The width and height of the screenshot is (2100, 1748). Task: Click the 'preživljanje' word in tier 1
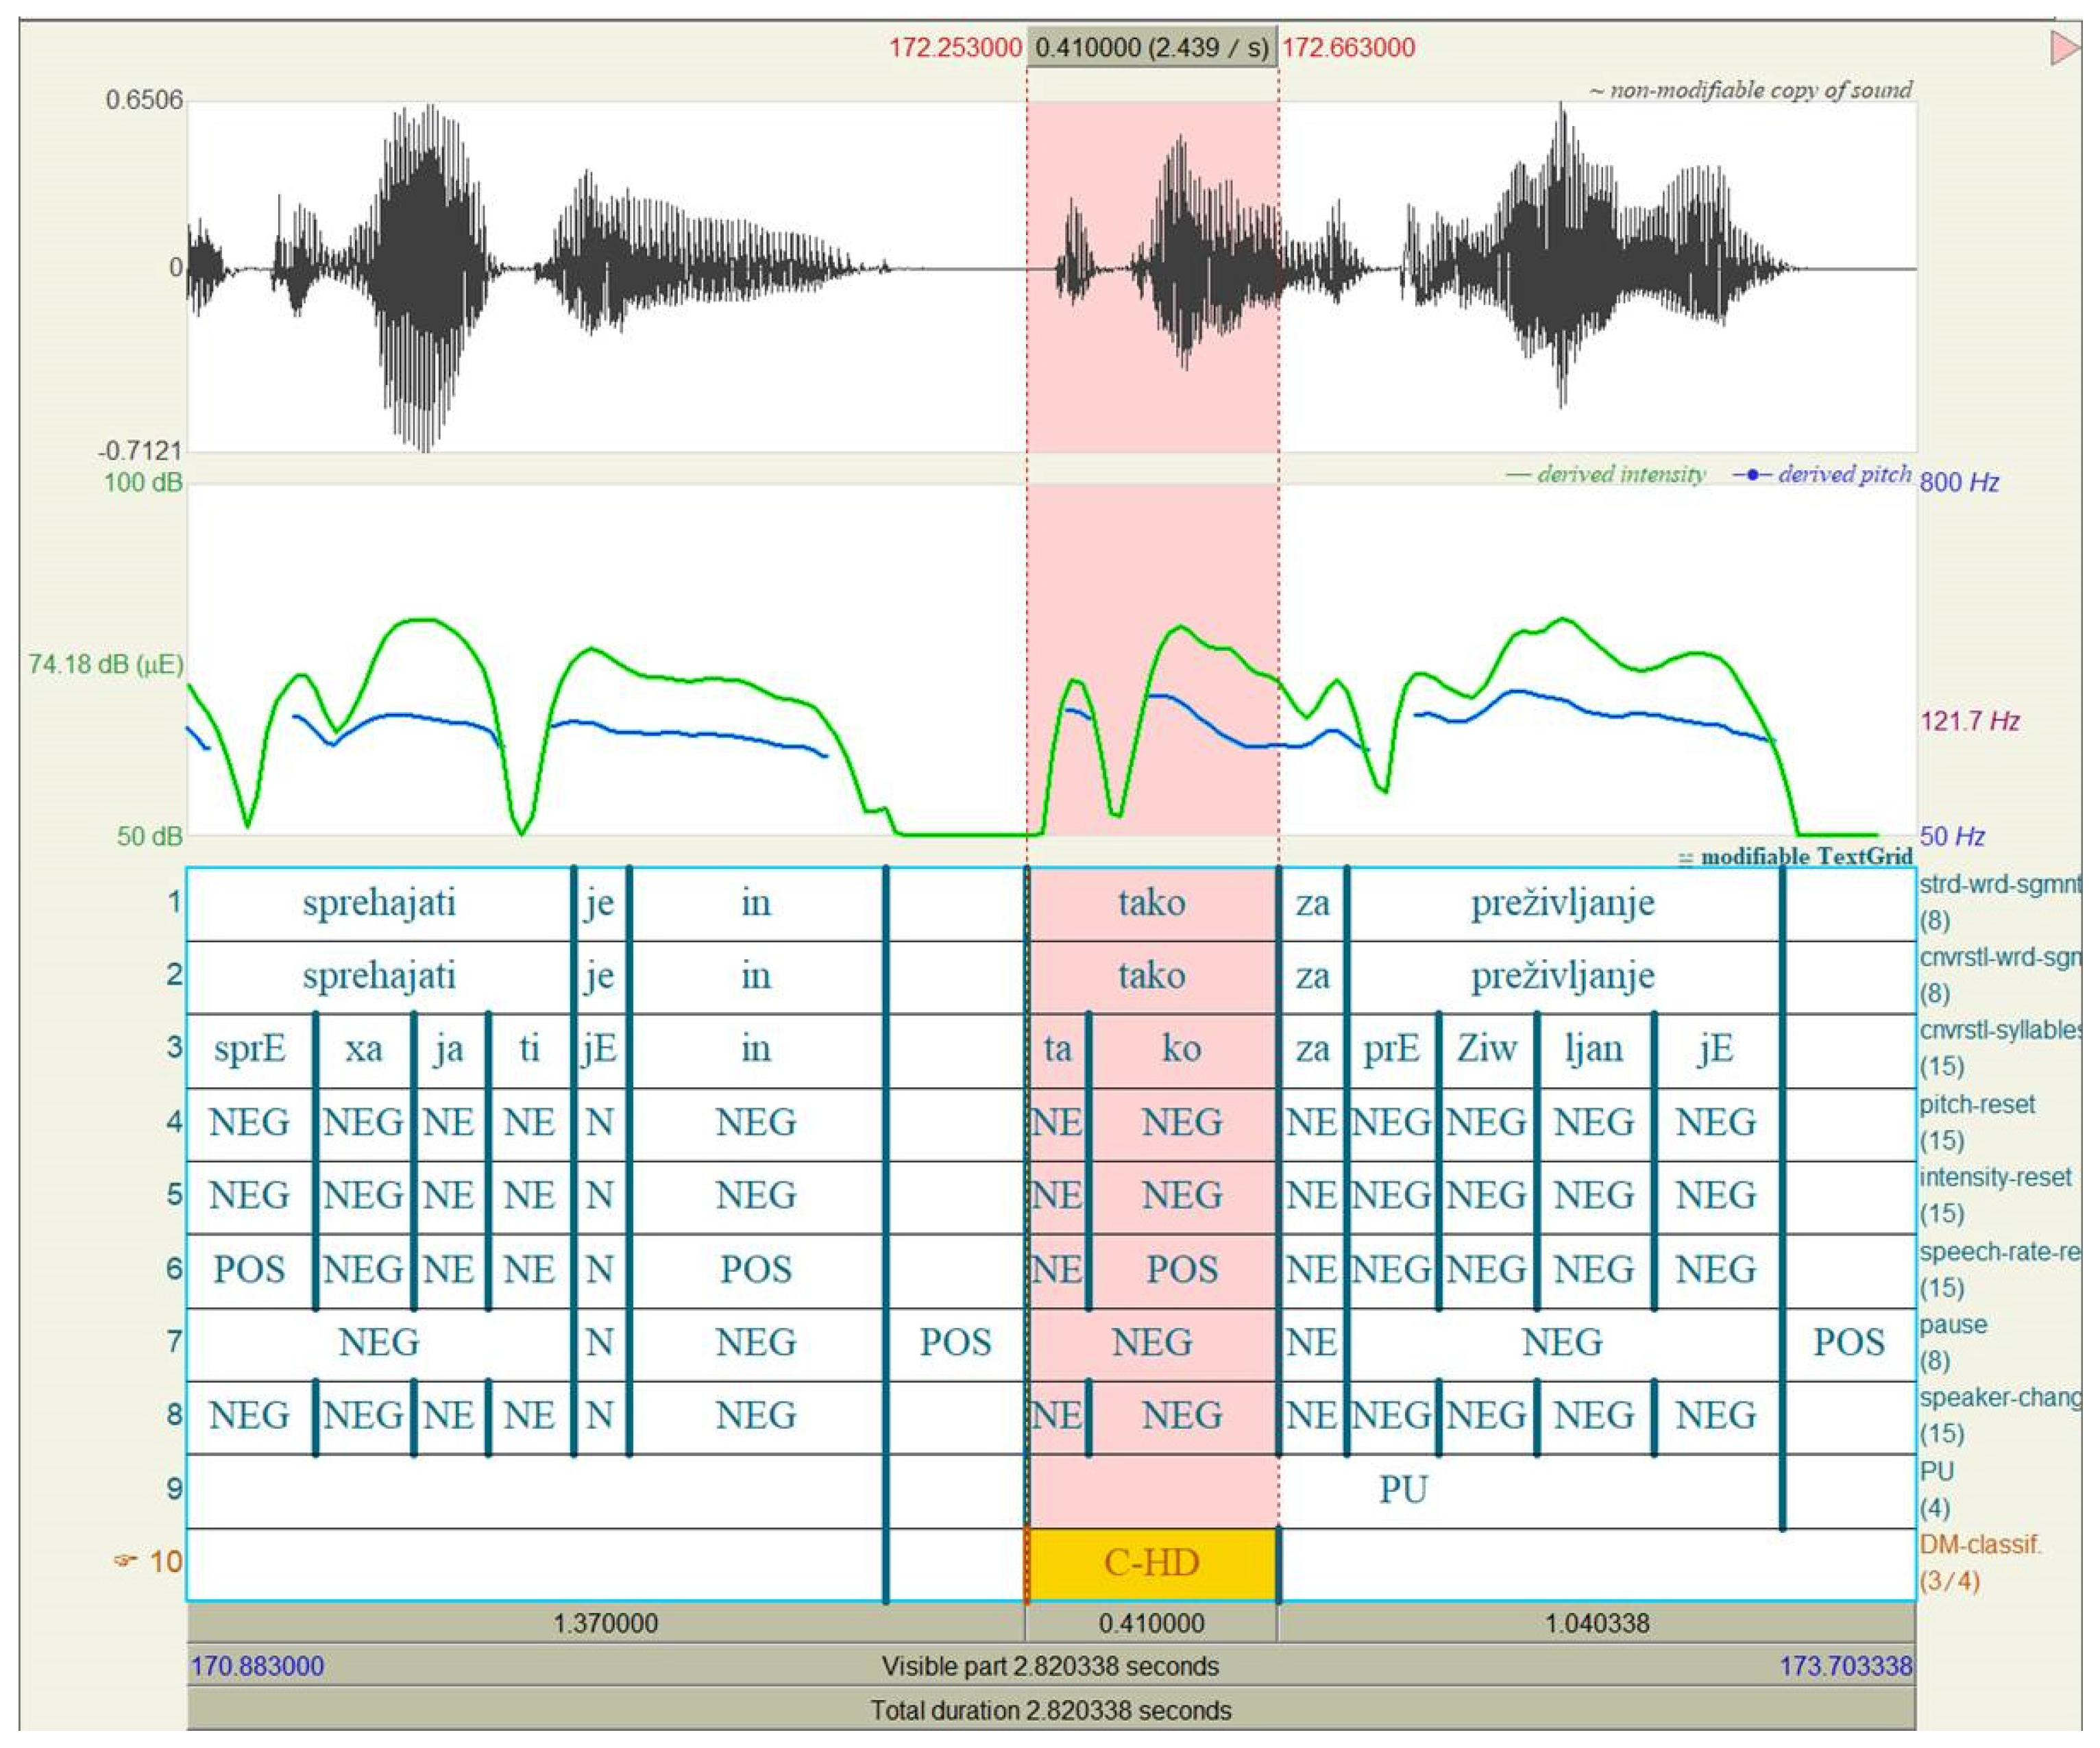(x=1562, y=903)
